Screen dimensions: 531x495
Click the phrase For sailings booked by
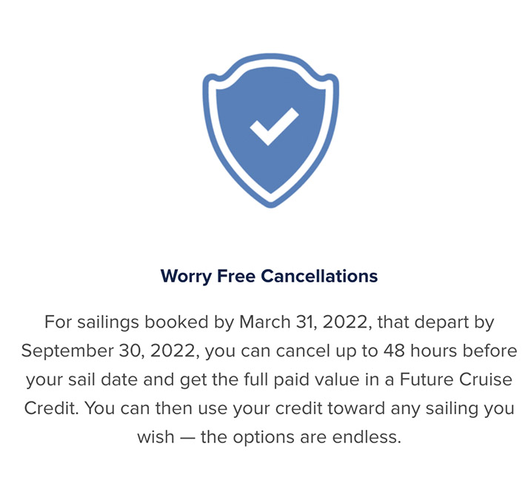pos(139,322)
